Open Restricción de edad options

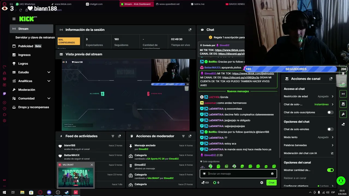click(309, 96)
